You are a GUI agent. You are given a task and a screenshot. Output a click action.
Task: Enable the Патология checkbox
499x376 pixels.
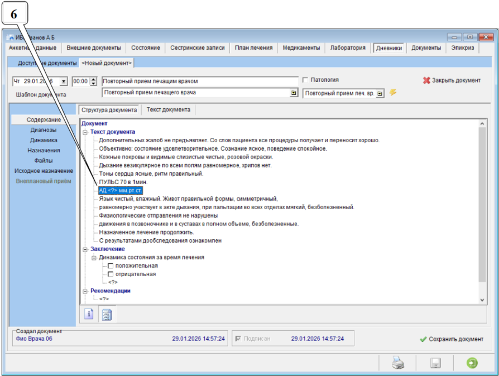(305, 80)
